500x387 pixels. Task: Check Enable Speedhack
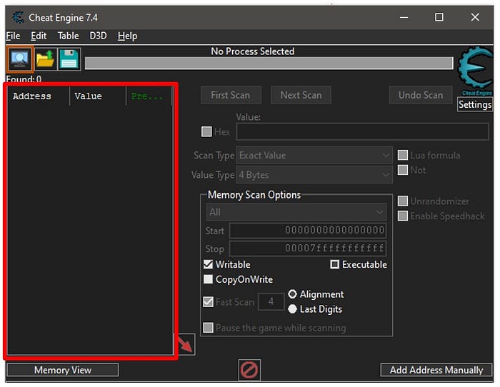click(402, 216)
